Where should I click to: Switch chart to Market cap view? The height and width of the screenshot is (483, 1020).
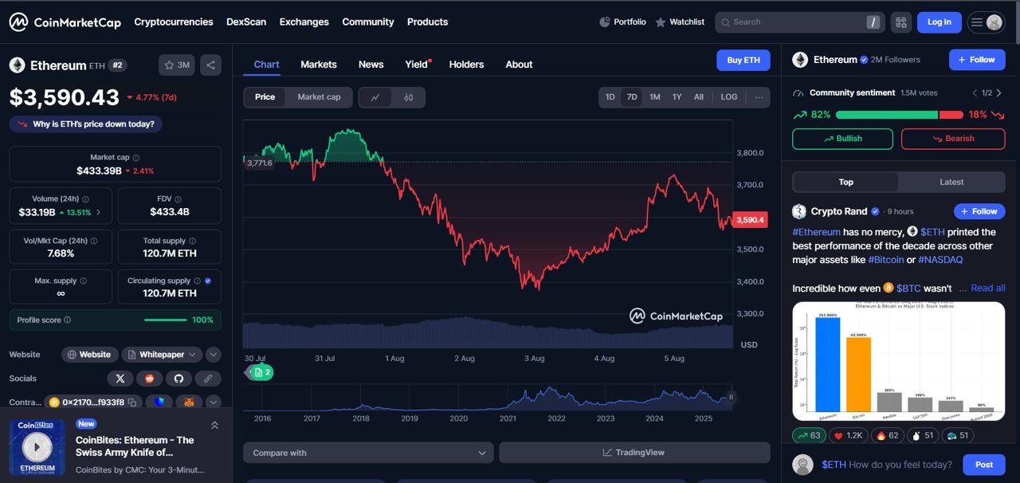pyautogui.click(x=319, y=97)
